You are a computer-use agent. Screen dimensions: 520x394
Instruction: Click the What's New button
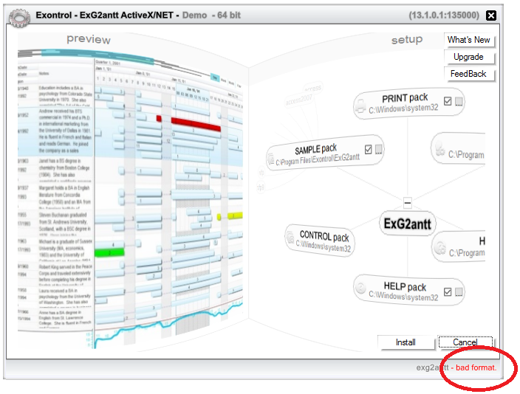(x=468, y=40)
